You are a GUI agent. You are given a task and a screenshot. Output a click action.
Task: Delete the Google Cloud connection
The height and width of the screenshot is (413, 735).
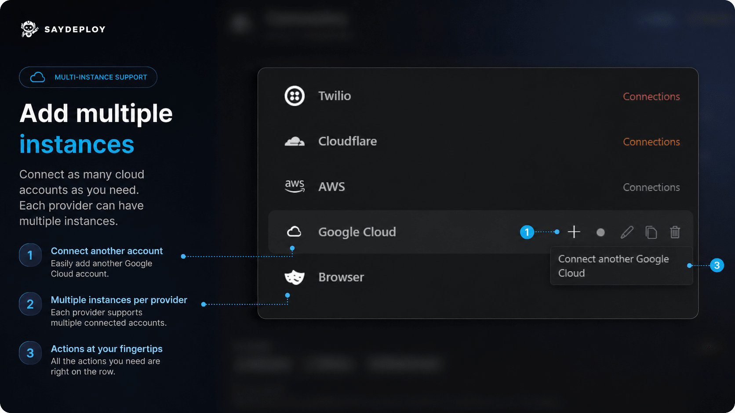(675, 232)
